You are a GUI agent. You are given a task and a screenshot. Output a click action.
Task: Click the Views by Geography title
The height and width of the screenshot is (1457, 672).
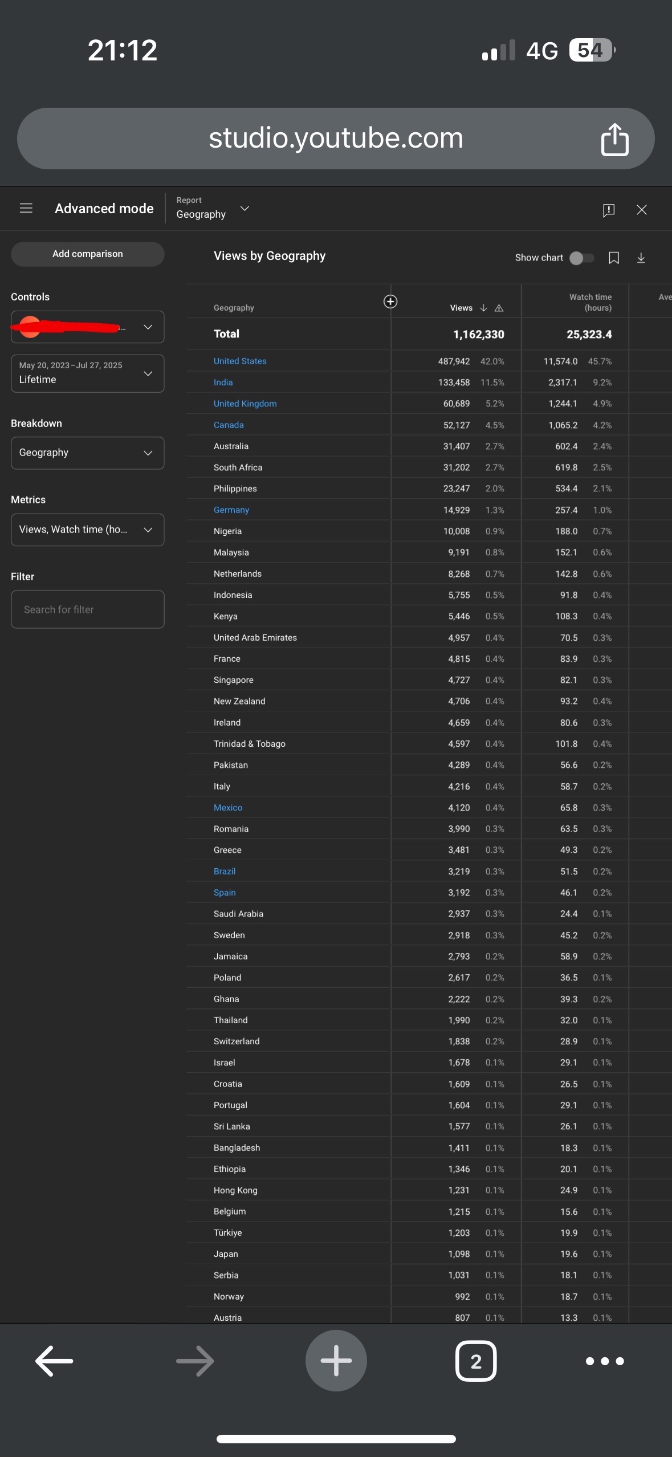pyautogui.click(x=270, y=256)
